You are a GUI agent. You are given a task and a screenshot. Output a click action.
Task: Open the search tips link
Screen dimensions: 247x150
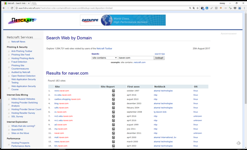(160, 54)
